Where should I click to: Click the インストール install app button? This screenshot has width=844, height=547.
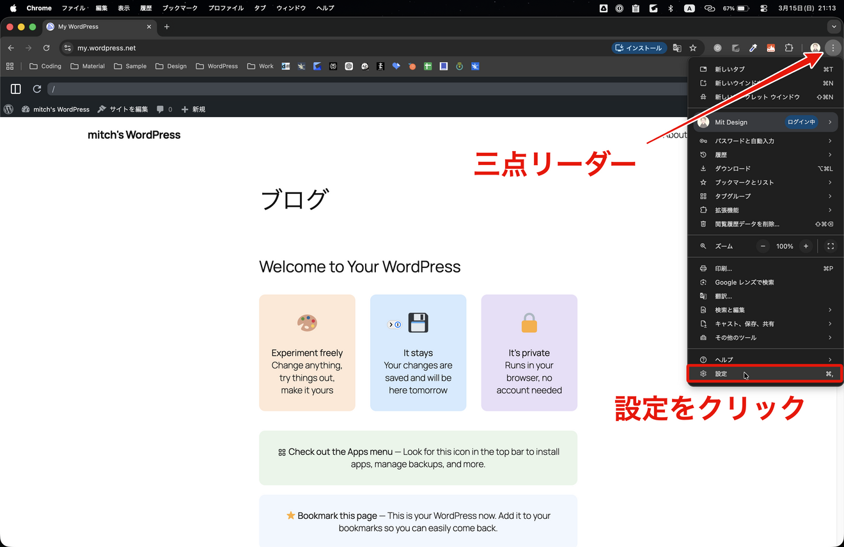point(639,48)
